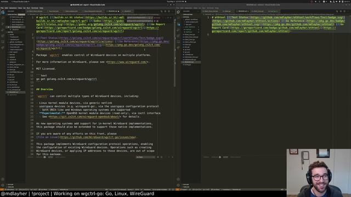Click Replace input field in left editor
Screen dimensions: 351x197
click(140, 21)
